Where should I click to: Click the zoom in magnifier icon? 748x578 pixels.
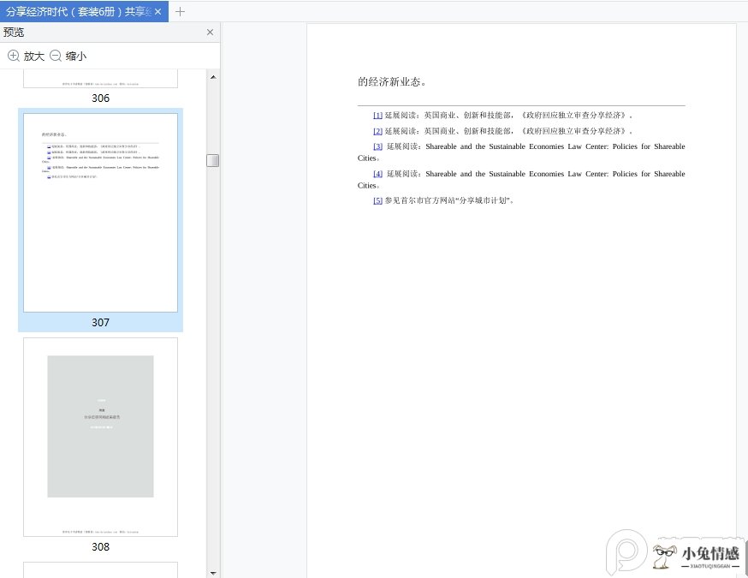point(14,56)
